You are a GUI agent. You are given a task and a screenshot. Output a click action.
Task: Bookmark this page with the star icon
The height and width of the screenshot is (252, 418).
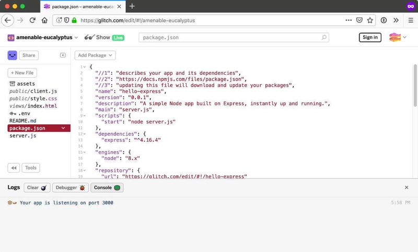[370, 20]
